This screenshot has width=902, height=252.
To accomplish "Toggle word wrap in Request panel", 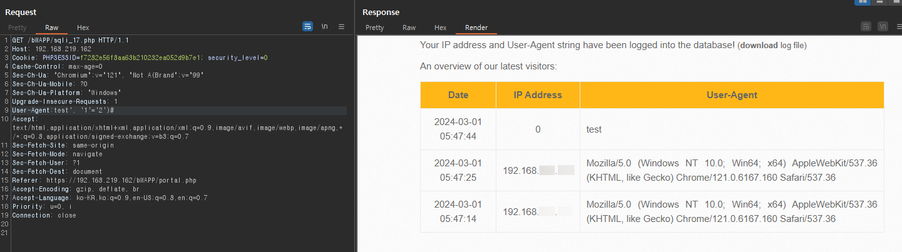I will pyautogui.click(x=307, y=27).
